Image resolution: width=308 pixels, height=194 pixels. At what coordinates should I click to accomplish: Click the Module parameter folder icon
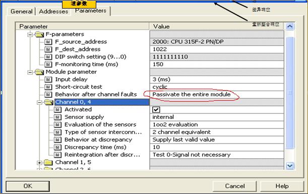[39, 72]
